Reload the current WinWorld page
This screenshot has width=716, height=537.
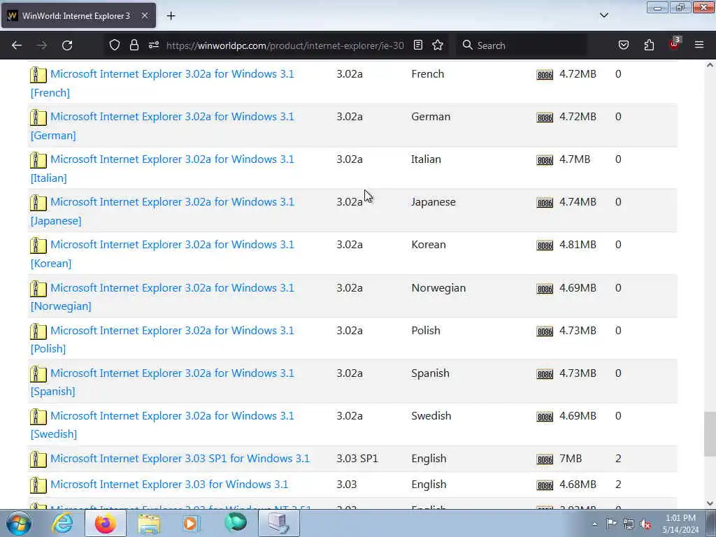coord(67,45)
